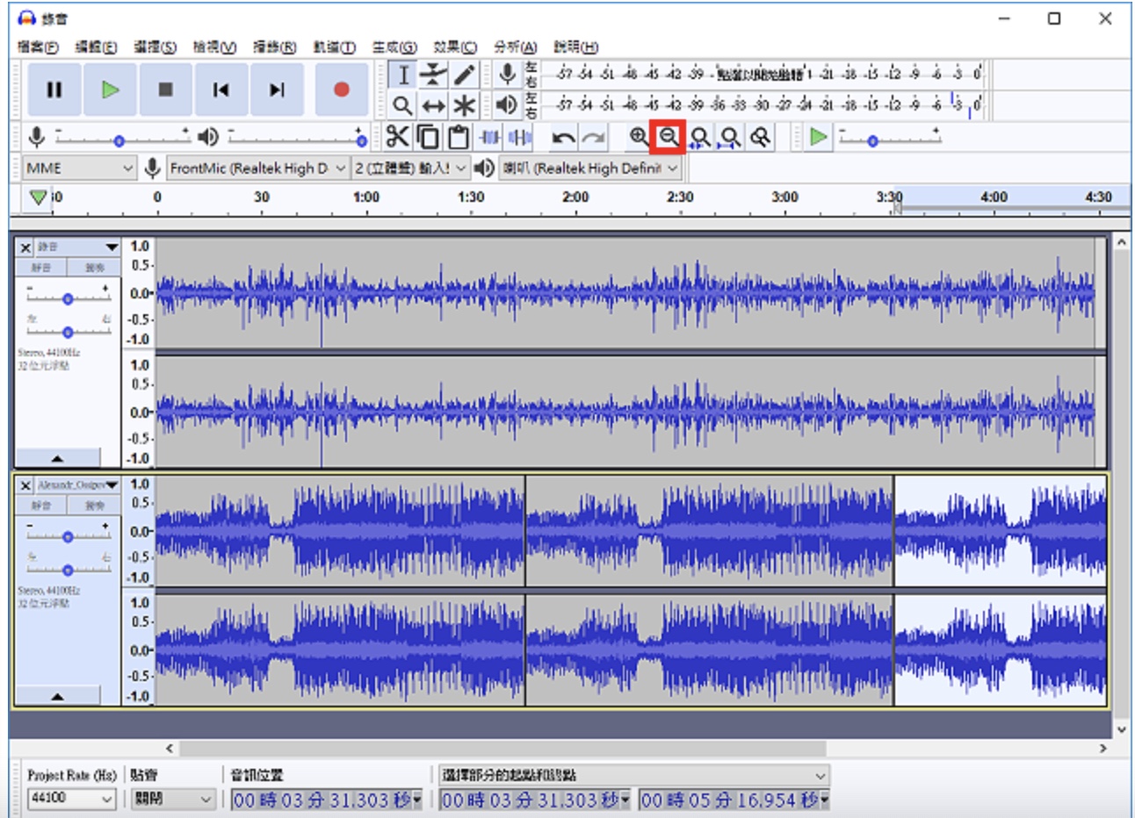Open the Project Rate 44100 dropdown

[x=72, y=799]
